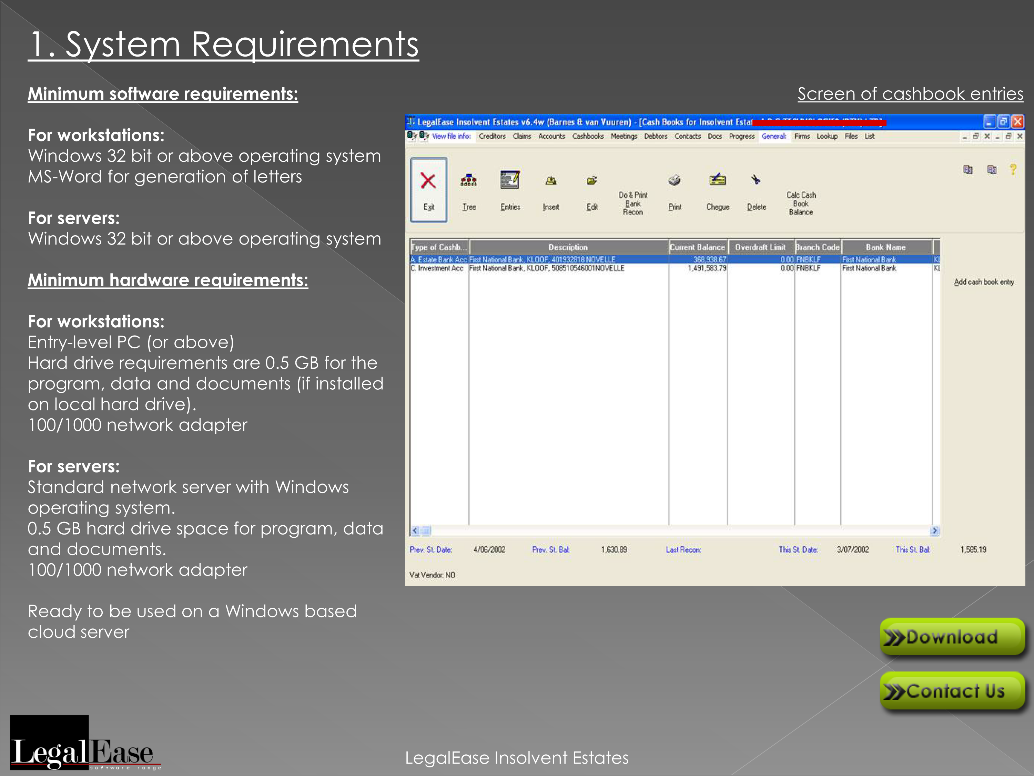Click the Prev. St. Bal label

point(551,550)
